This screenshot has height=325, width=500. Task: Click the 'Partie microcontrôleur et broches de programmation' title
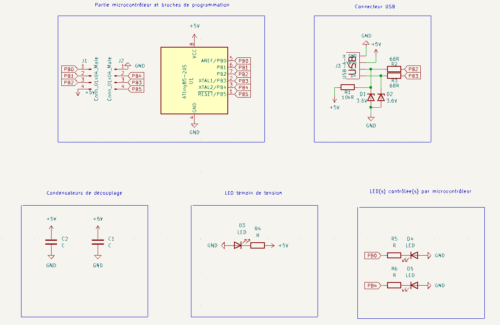point(162,5)
